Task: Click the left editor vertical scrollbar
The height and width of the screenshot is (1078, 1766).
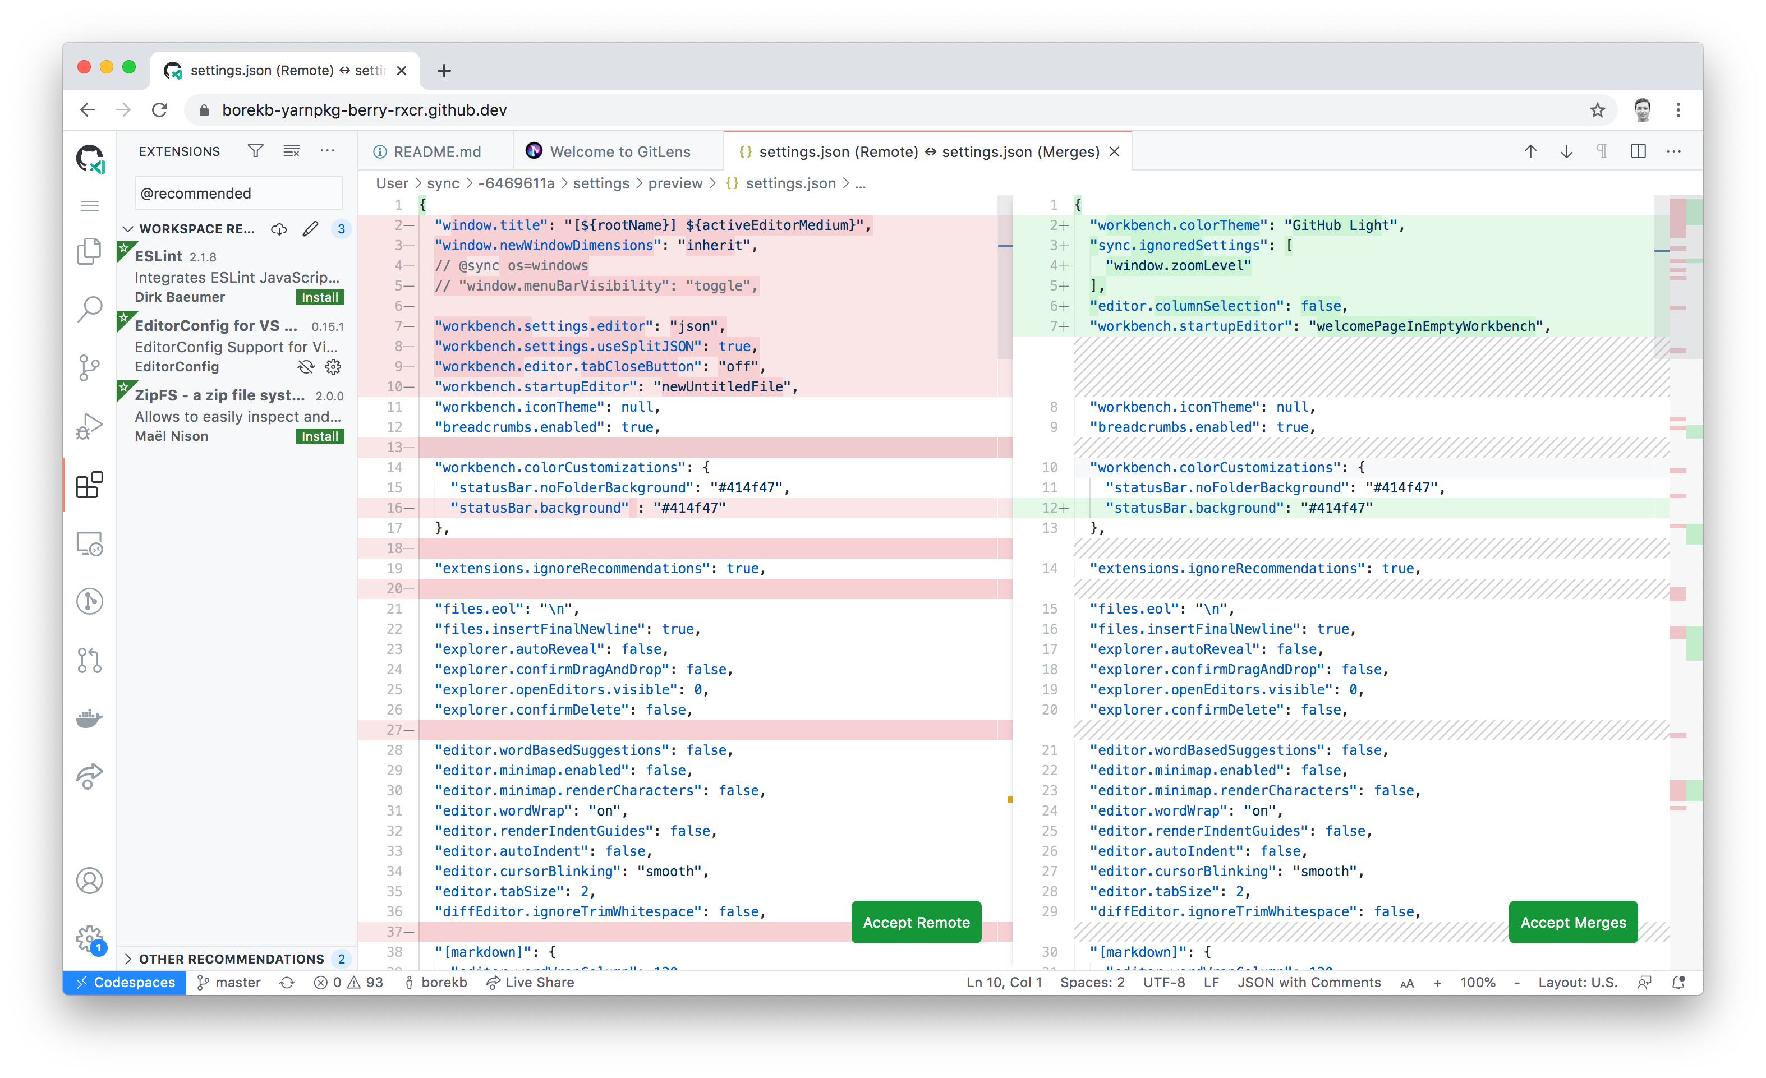Action: tap(1005, 277)
